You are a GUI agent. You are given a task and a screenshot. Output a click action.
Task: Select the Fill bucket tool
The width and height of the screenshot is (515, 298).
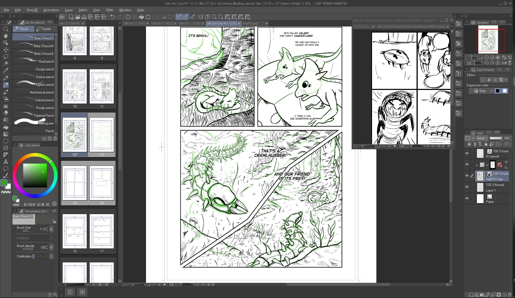[6, 127]
